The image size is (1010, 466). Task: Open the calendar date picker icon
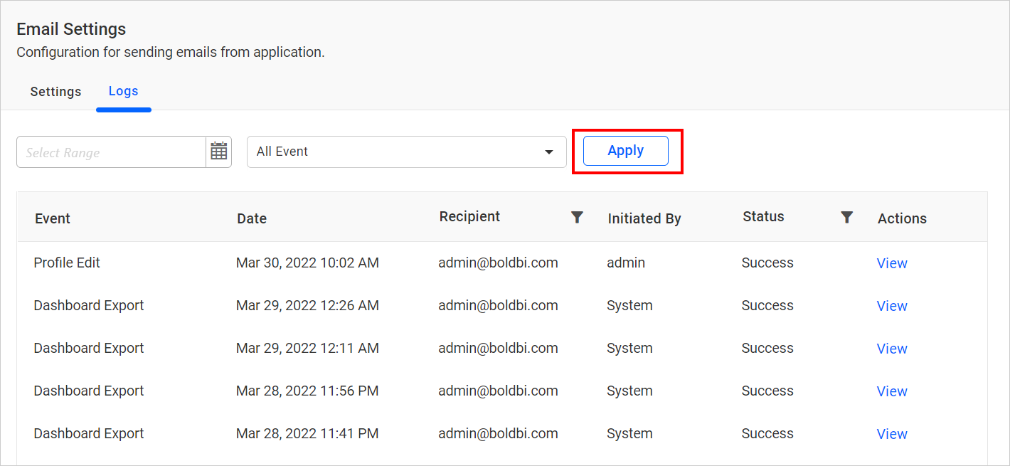pyautogui.click(x=218, y=151)
